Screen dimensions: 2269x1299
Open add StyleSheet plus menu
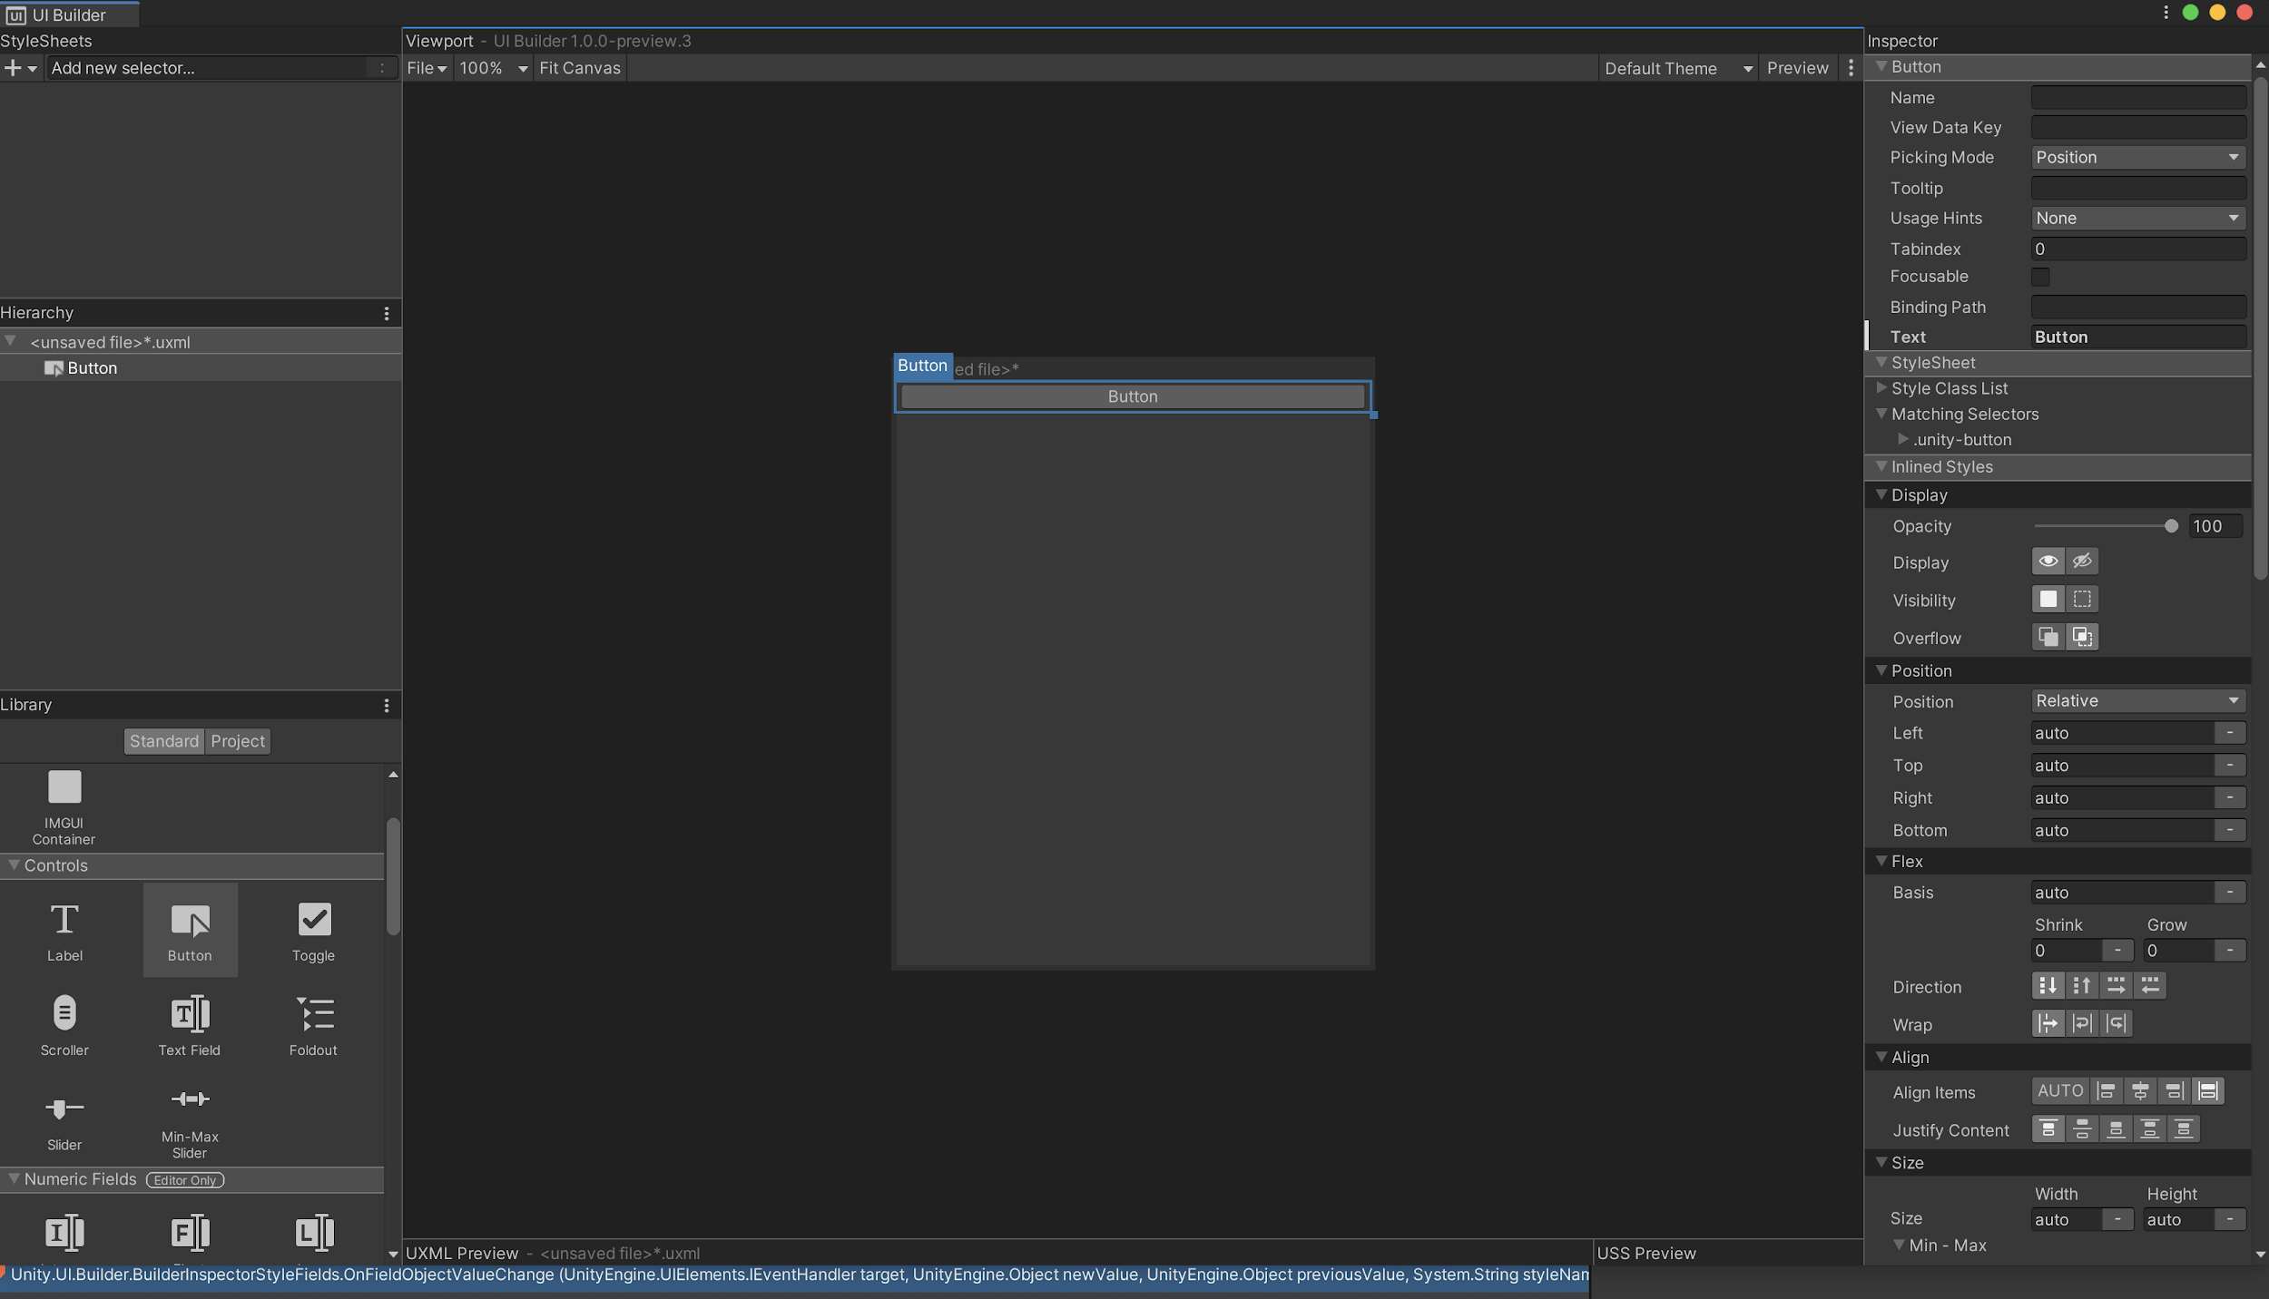tap(20, 68)
